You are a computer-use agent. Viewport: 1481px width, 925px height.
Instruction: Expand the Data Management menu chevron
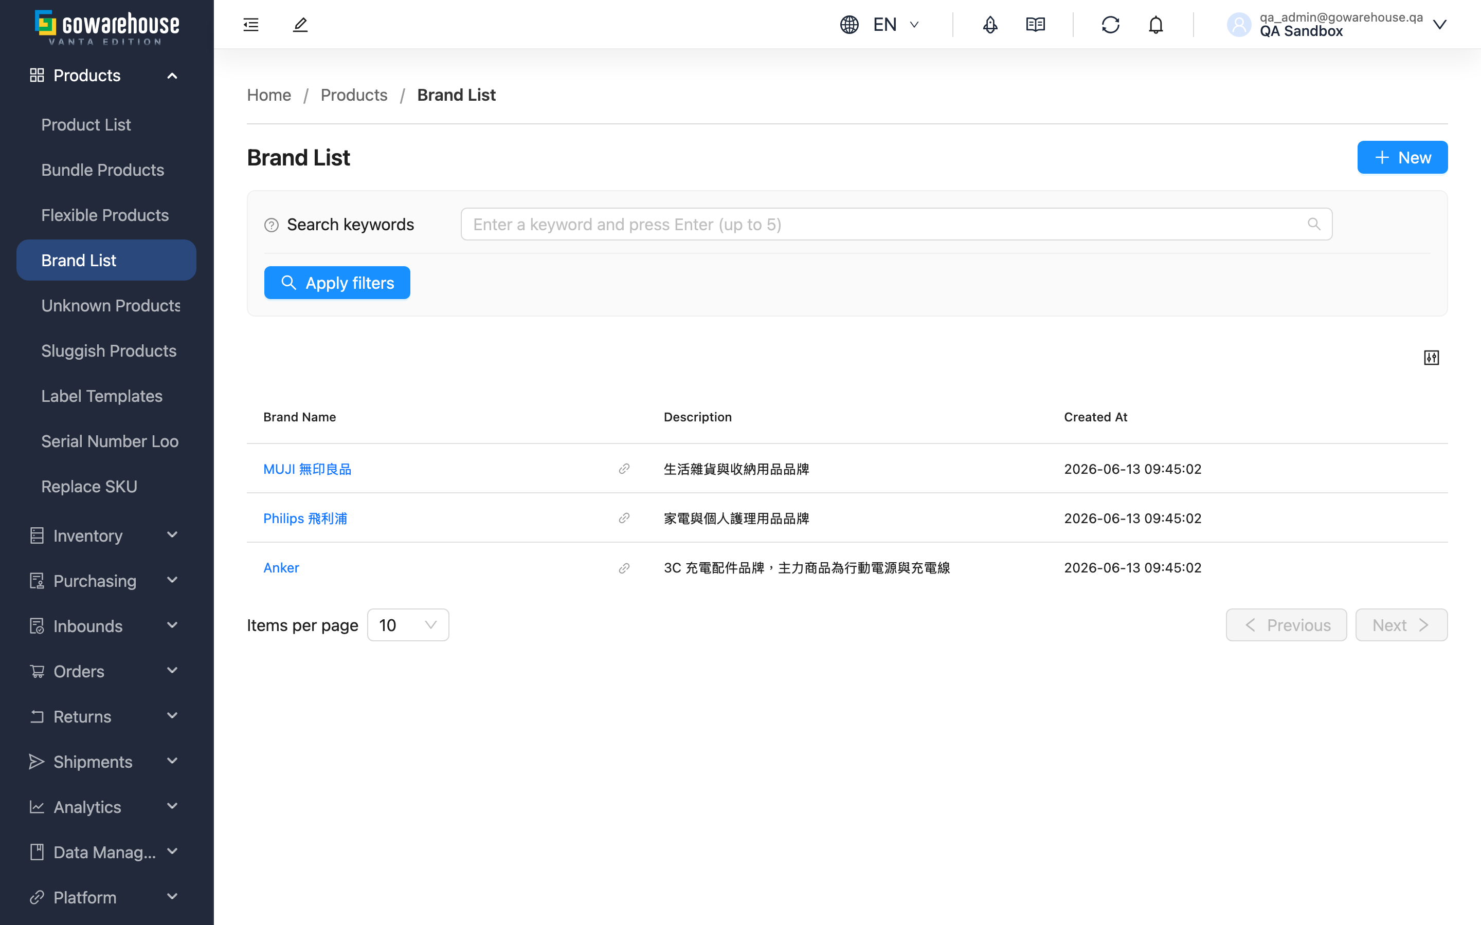(x=172, y=852)
